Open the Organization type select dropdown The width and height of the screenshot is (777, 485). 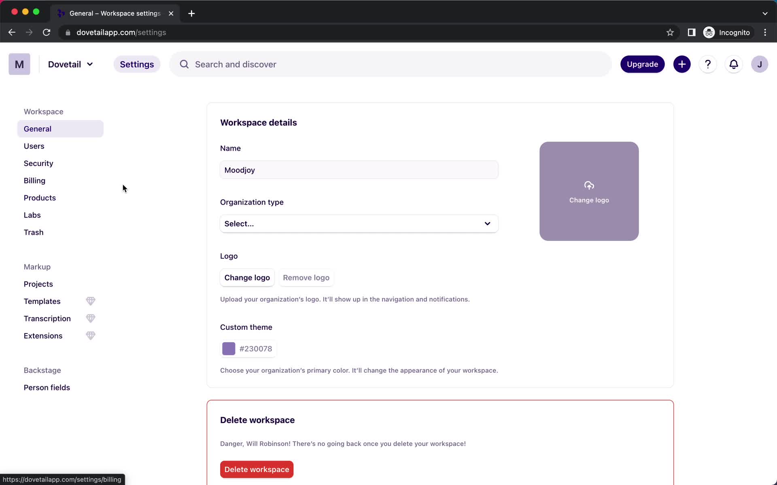pyautogui.click(x=359, y=224)
